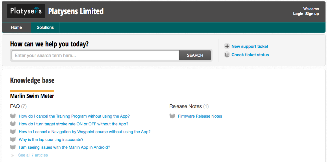
Task: Click the Login link
Action: click(298, 14)
